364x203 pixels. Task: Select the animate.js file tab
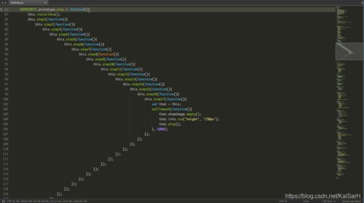pos(28,3)
